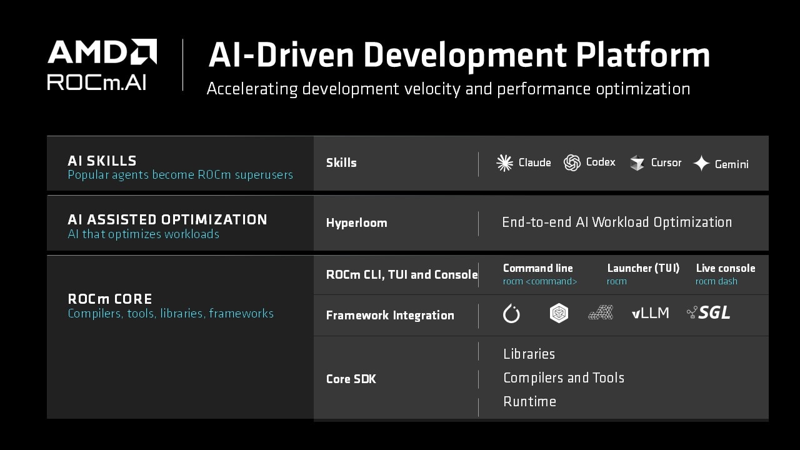Click the "Compilers and Tools" entry
800x450 pixels.
click(564, 378)
